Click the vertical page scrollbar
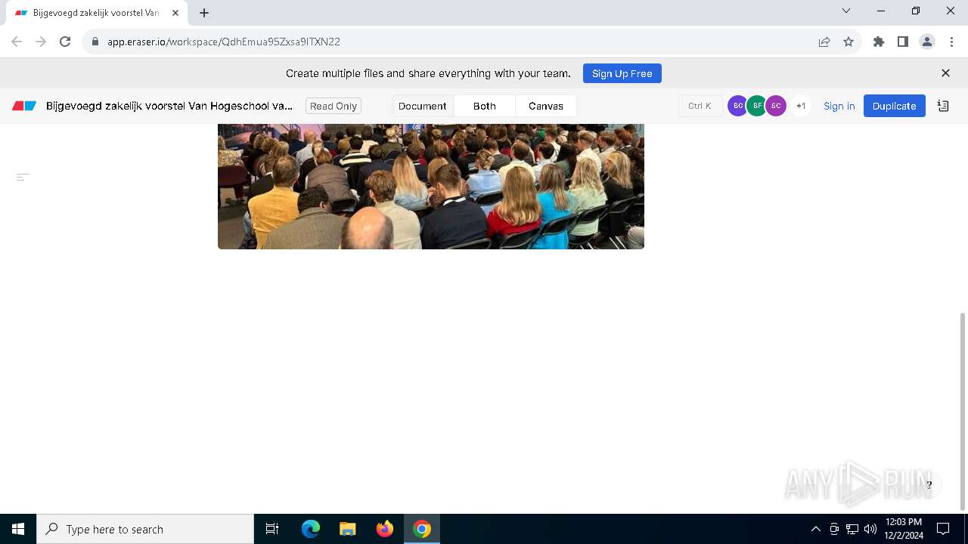This screenshot has width=968, height=544. pyautogui.click(x=963, y=410)
